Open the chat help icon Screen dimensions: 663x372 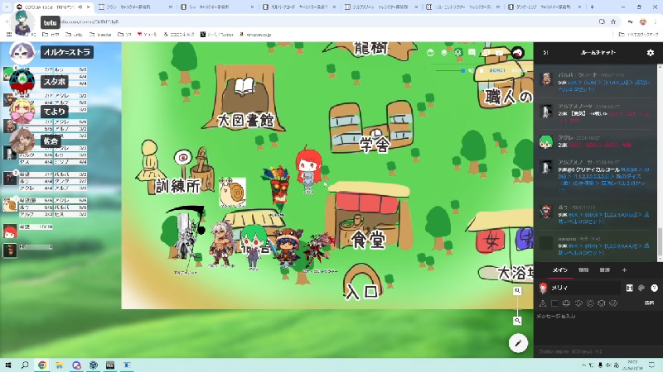654,288
